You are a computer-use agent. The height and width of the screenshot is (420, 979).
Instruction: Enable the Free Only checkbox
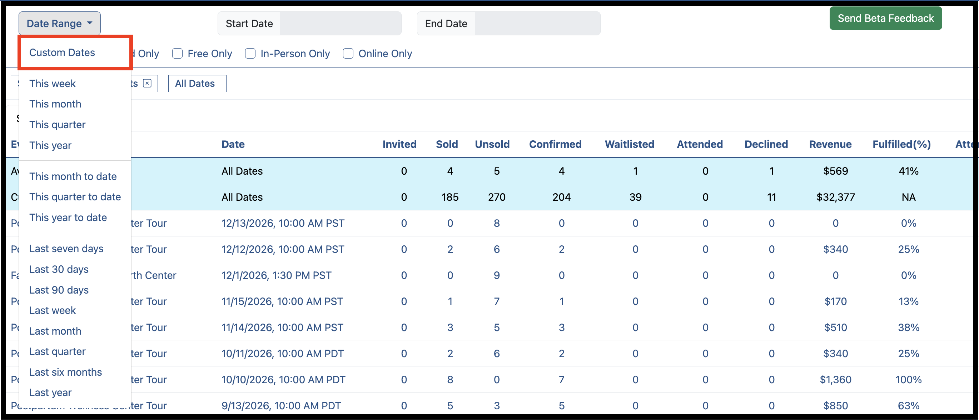(x=178, y=54)
